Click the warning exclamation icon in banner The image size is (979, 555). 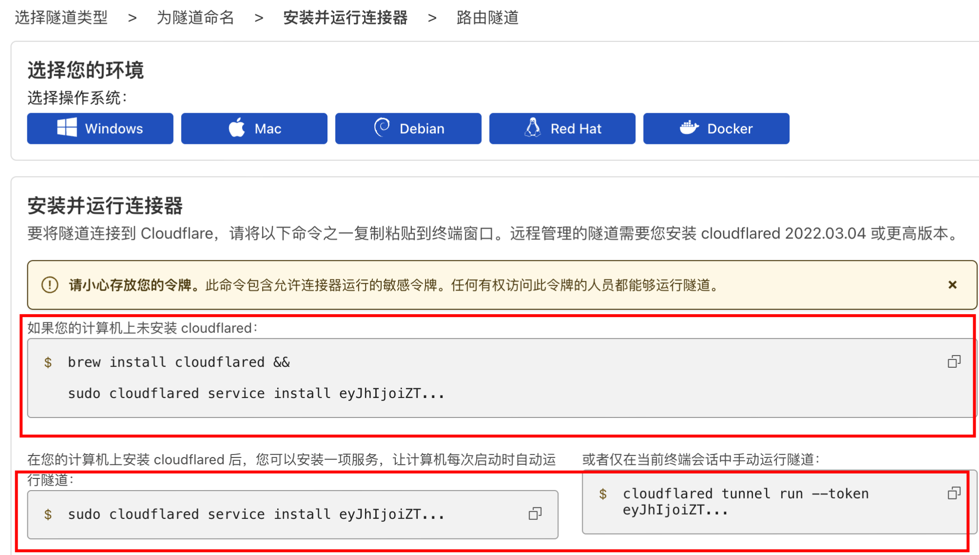[x=50, y=285]
